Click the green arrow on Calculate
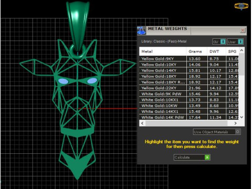 coord(207,157)
